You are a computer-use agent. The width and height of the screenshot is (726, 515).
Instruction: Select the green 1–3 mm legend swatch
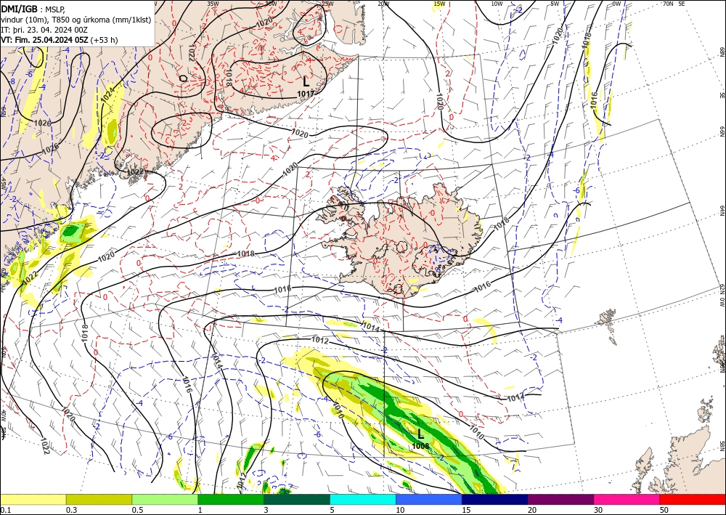(231, 499)
